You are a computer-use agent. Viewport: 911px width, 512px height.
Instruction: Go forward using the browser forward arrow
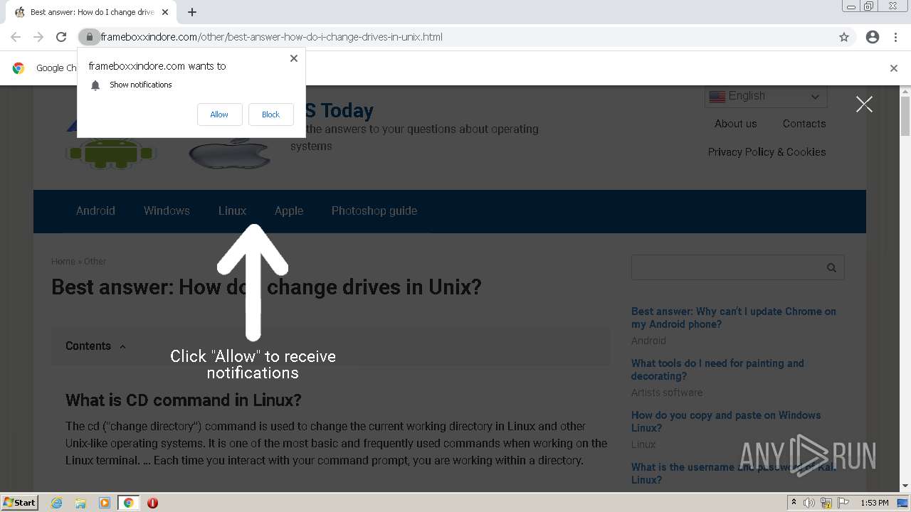(38, 37)
